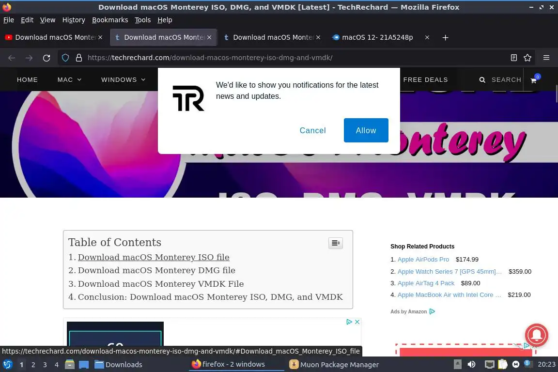Close the macOS 12- 21A5248p tab
The width and height of the screenshot is (558, 372).
point(427,37)
